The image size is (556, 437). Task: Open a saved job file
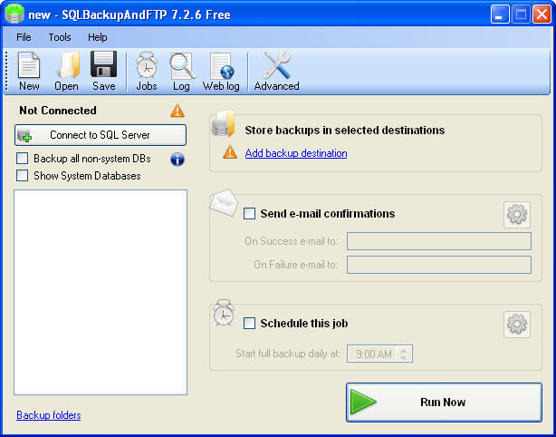pos(66,72)
